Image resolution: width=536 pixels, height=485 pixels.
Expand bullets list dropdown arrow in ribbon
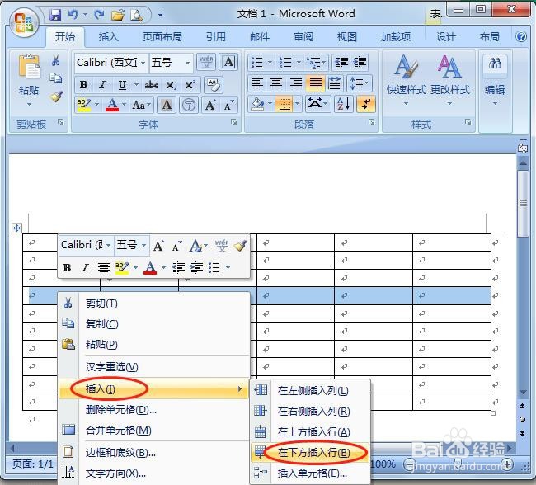click(270, 62)
